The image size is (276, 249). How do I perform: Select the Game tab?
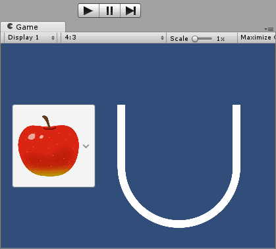[33, 27]
